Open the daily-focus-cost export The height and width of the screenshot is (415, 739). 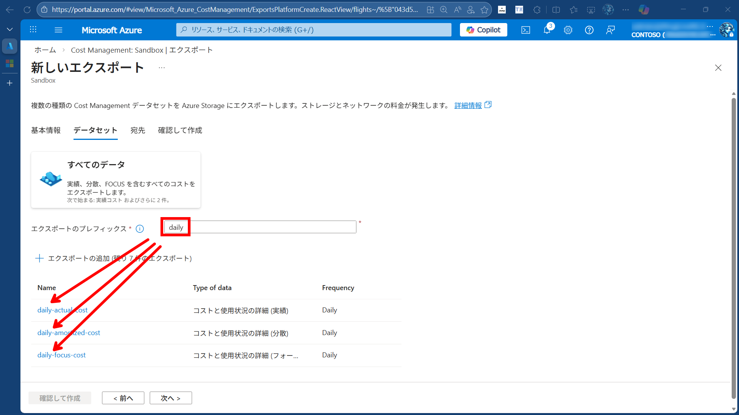[61, 355]
